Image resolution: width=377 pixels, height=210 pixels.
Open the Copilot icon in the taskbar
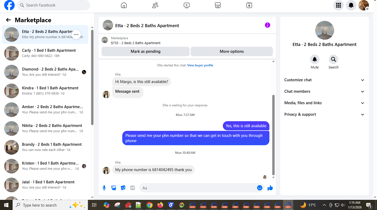point(106,205)
